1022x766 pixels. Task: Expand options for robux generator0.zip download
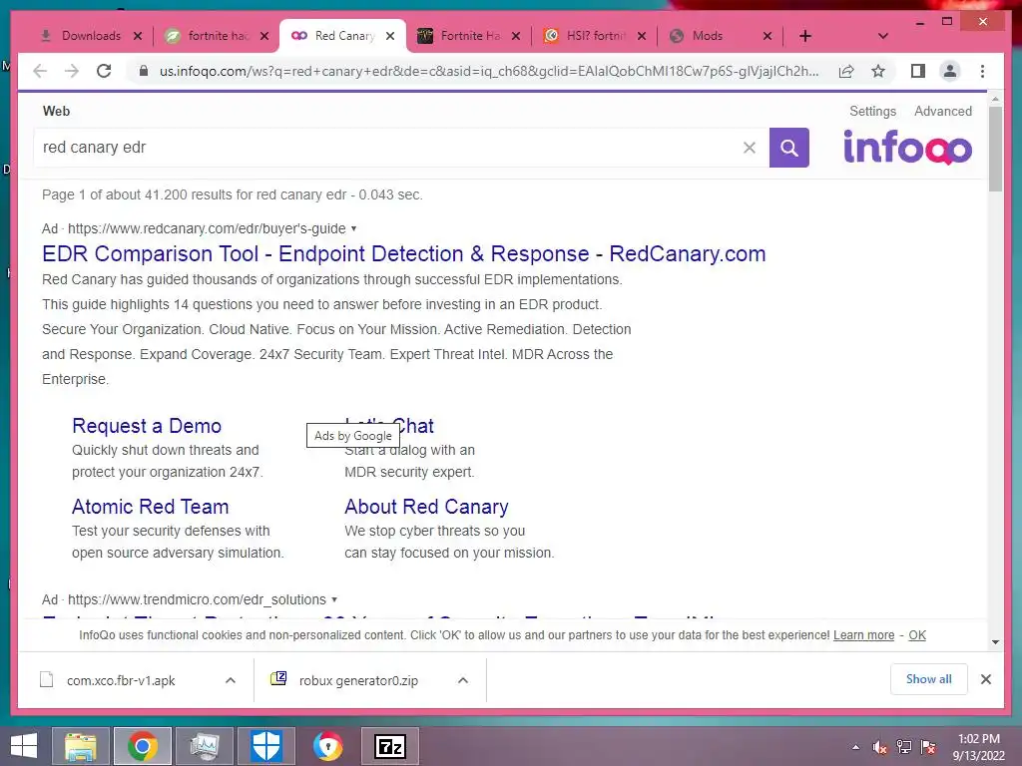[463, 680]
